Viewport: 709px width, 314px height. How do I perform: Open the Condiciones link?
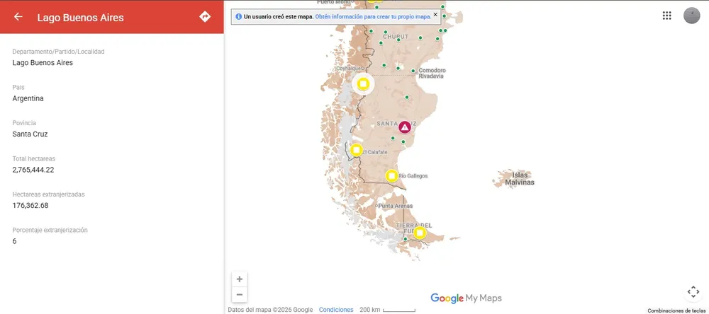click(336, 310)
